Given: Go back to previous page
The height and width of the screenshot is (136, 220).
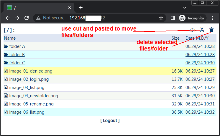Looking at the screenshot, I should pyautogui.click(x=8, y=18).
